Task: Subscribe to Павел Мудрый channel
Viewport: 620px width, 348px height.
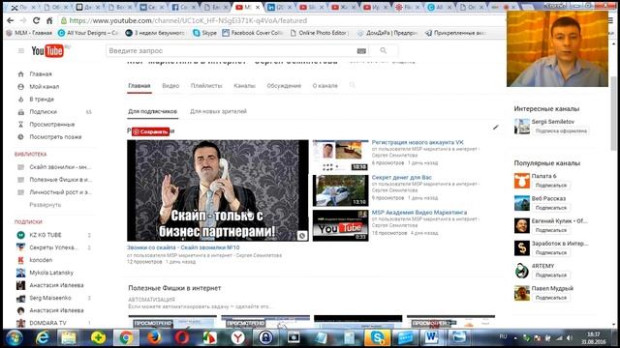Action: click(x=551, y=298)
